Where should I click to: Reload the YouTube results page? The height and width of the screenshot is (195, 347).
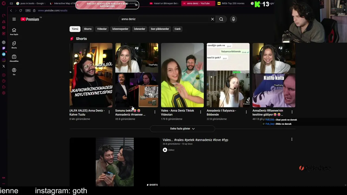(x=21, y=11)
